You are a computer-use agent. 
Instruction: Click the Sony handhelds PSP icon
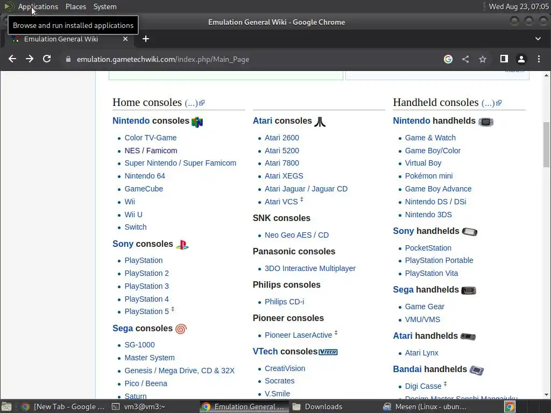pos(470,232)
